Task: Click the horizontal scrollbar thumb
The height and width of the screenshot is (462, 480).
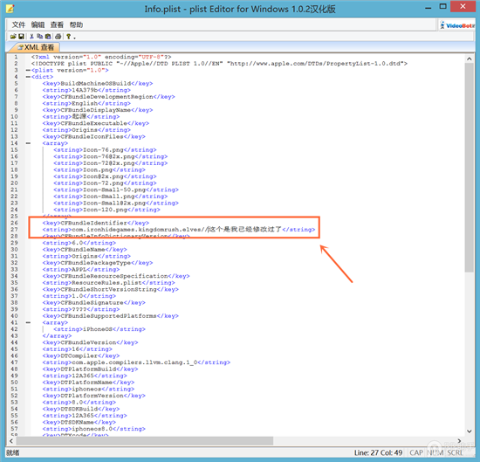Action: pos(145,441)
